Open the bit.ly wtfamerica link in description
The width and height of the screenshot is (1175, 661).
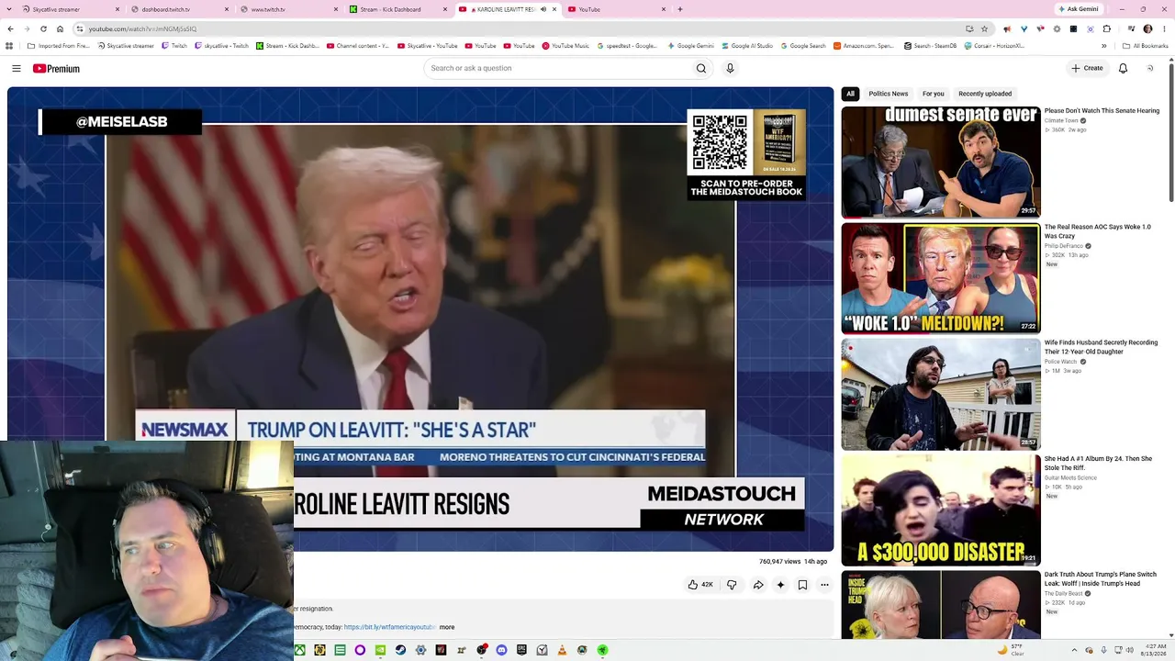(x=389, y=627)
